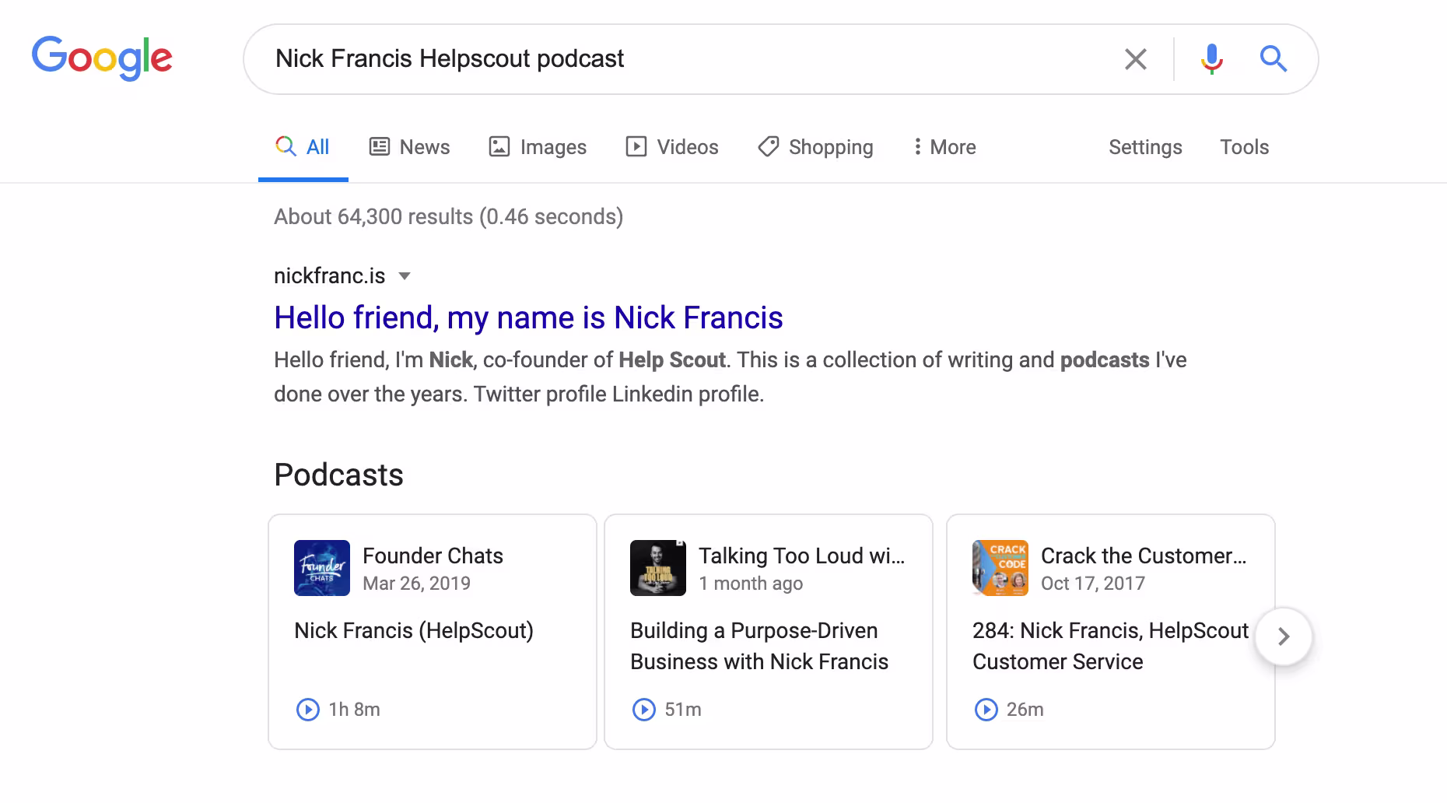
Task: Open the More menu with three dots
Action: [x=944, y=147]
